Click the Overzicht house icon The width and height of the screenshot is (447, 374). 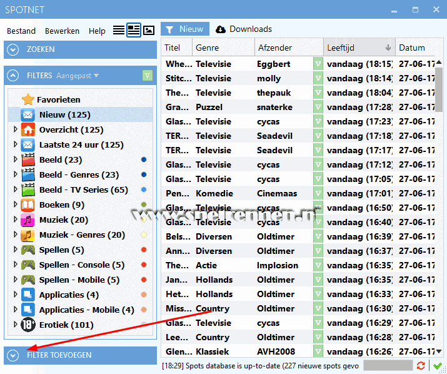click(28, 130)
